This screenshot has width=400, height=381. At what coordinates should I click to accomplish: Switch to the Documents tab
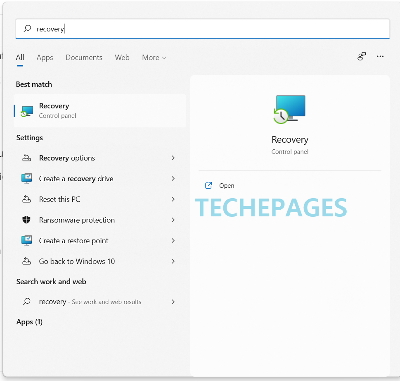tap(84, 58)
